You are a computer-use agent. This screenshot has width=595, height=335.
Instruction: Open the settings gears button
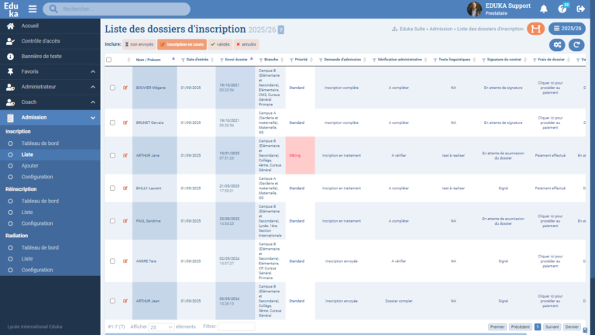point(556,45)
